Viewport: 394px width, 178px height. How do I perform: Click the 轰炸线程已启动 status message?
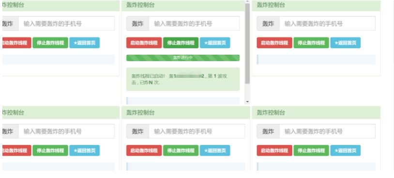[x=183, y=79]
